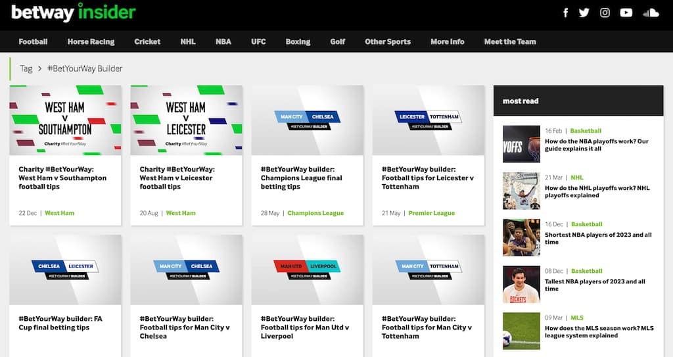Open the Betway YouTube icon
Image resolution: width=673 pixels, height=357 pixels.
[626, 12]
